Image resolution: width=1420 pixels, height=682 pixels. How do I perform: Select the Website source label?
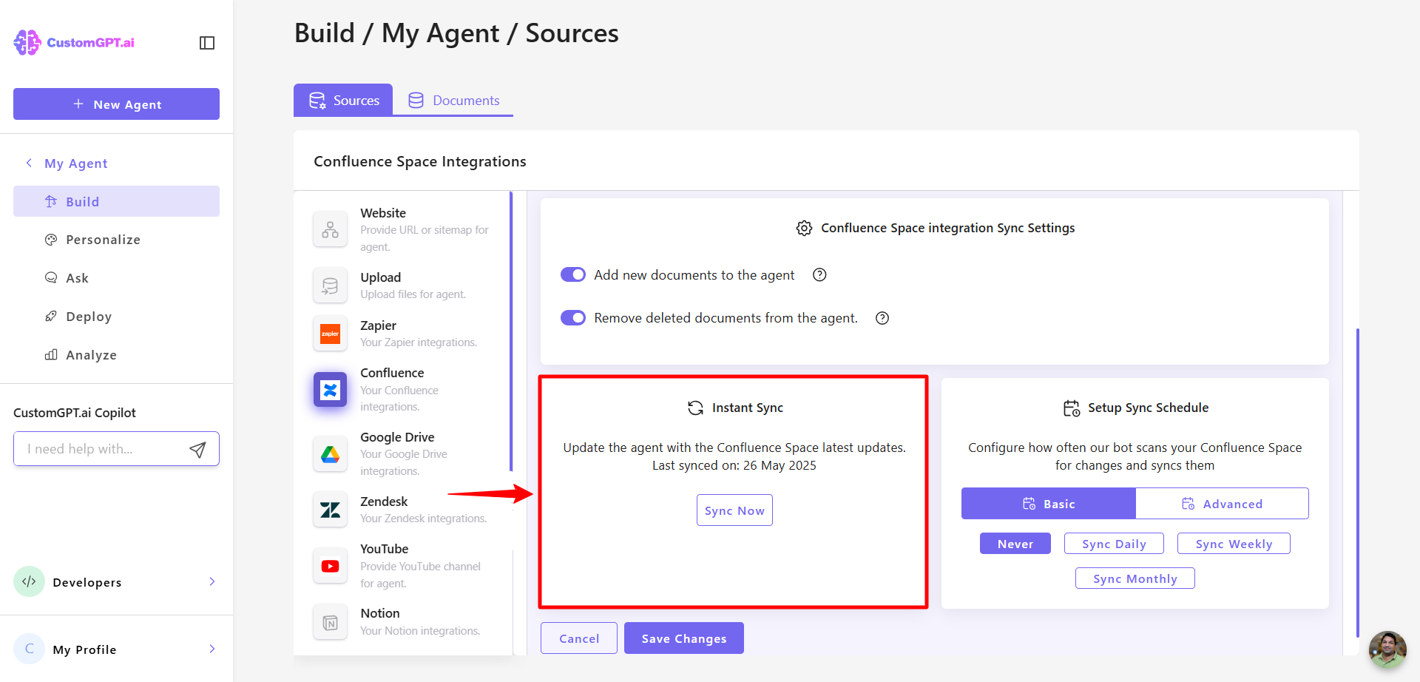point(383,213)
